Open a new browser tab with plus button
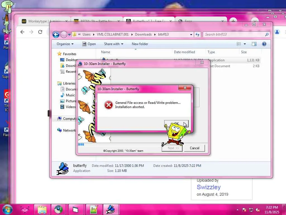Viewport: 286px width, 215px height. [x=233, y=21]
